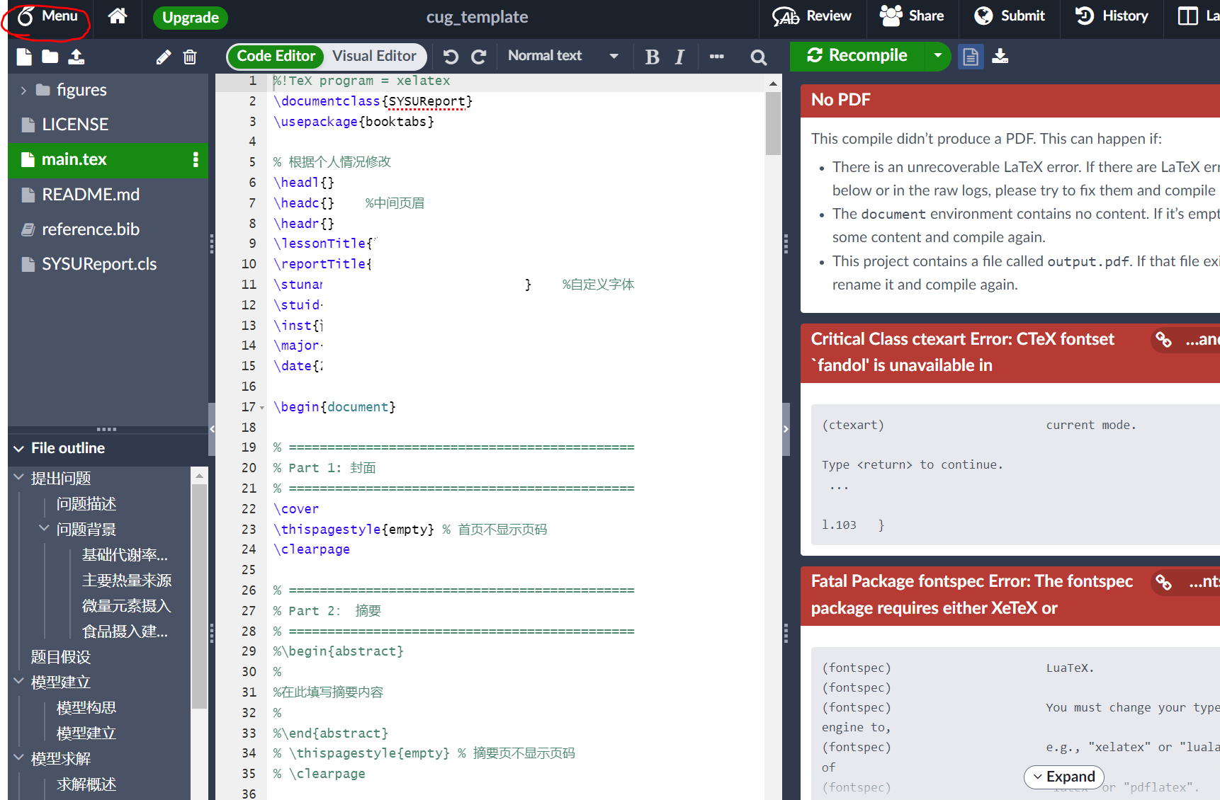
Task: Jump to 问题描述 in outline
Action: tap(86, 504)
